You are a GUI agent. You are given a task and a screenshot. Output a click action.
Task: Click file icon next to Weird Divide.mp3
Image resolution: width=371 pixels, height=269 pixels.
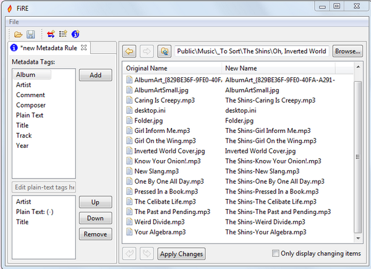129,222
